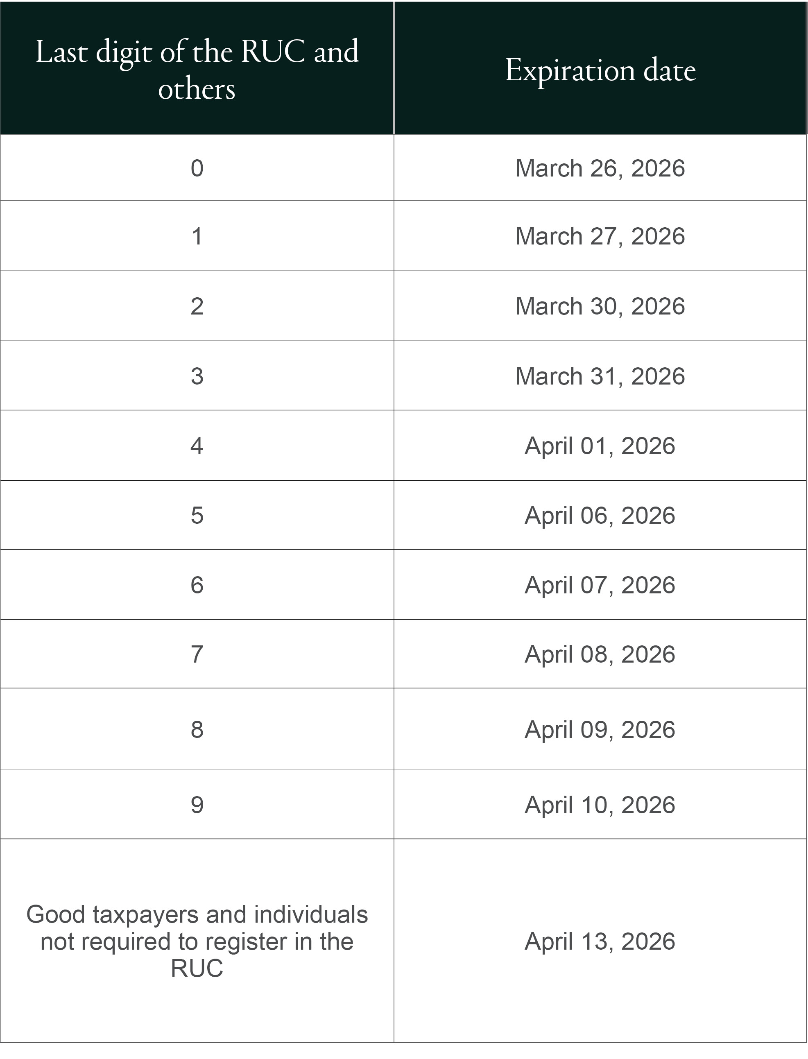Image resolution: width=808 pixels, height=1059 pixels.
Task: Click the March 31, 2026 date cell
Action: [600, 376]
